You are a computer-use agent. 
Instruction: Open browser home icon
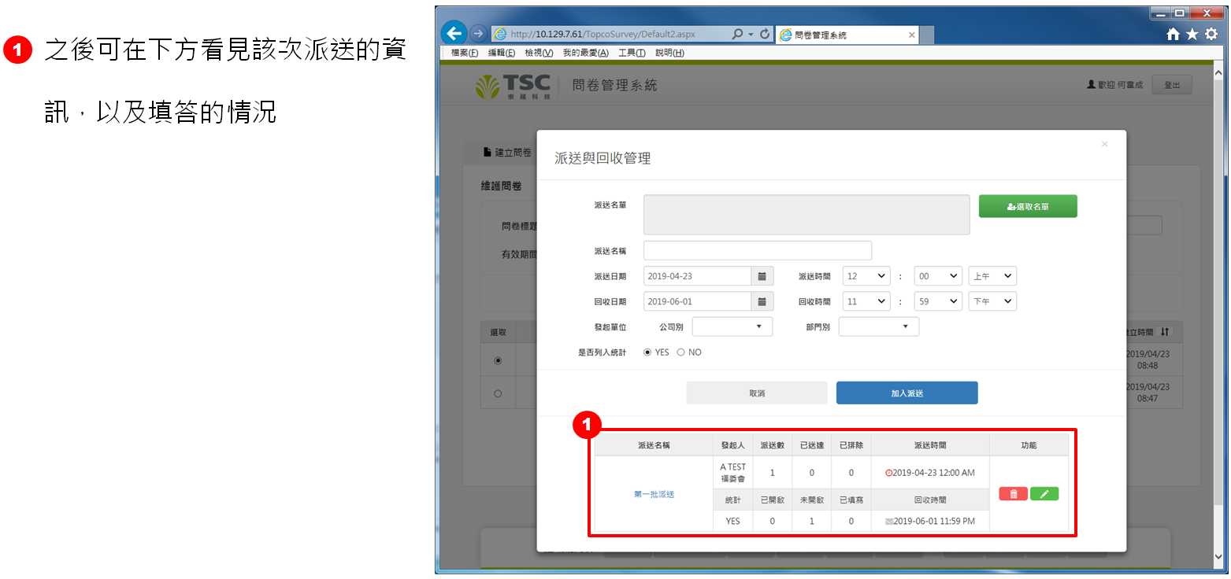(x=1174, y=35)
